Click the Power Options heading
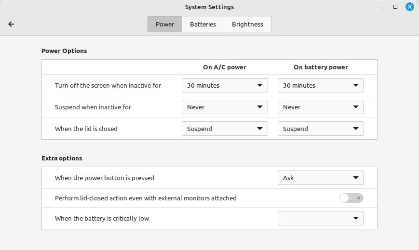The width and height of the screenshot is (419, 250). coord(64,51)
